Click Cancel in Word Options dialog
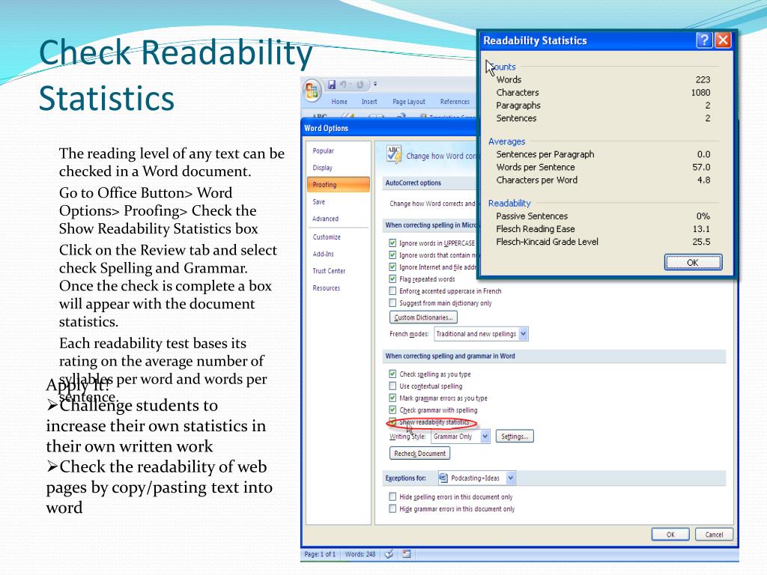Screen dimensions: 767x575 pos(714,535)
